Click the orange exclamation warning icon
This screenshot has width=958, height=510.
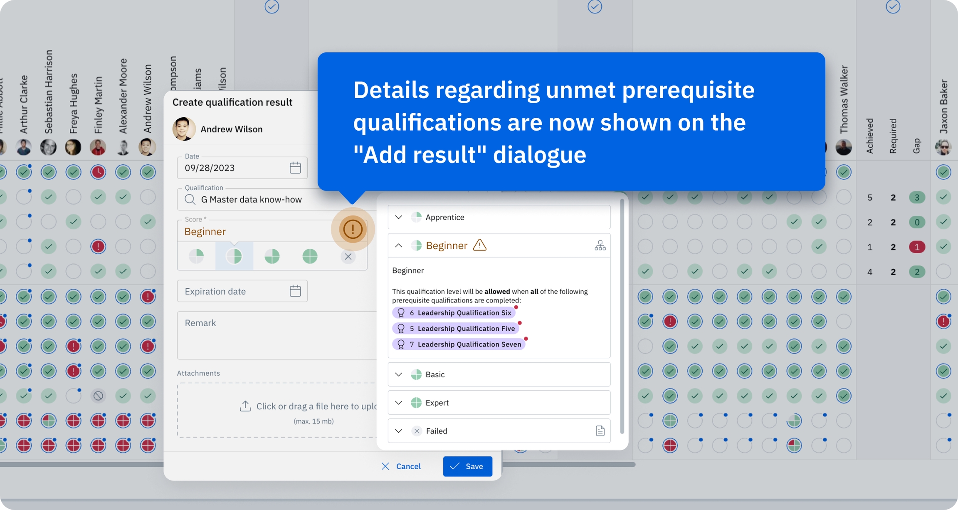pyautogui.click(x=353, y=229)
